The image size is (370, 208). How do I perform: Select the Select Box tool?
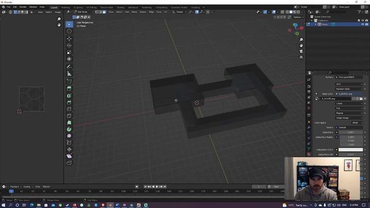coord(69,24)
